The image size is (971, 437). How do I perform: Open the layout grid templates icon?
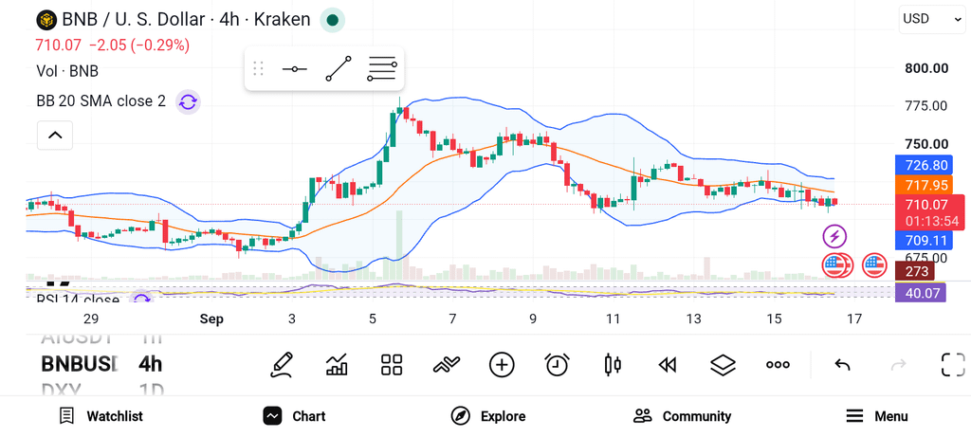tap(392, 365)
